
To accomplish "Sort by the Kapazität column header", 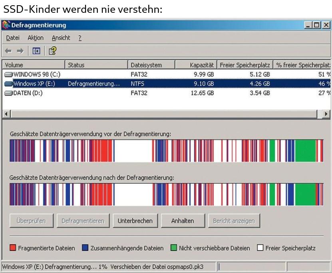I will [196, 65].
